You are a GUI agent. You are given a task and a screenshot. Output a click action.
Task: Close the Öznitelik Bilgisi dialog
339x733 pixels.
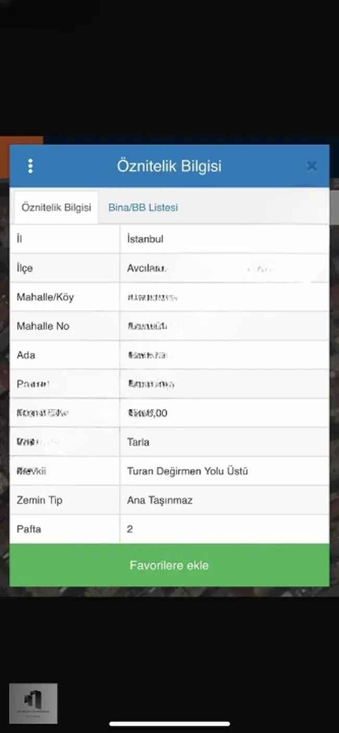pyautogui.click(x=312, y=166)
